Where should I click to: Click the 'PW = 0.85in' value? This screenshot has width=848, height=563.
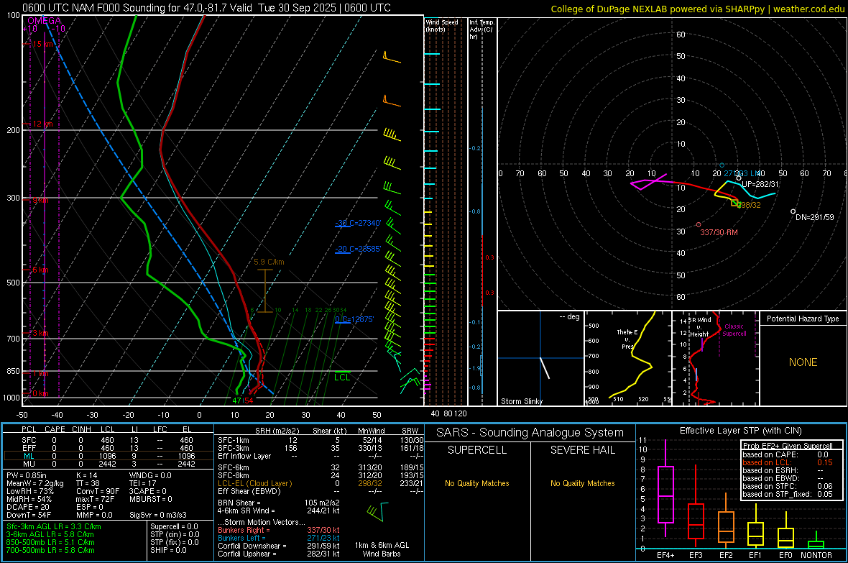(x=28, y=475)
